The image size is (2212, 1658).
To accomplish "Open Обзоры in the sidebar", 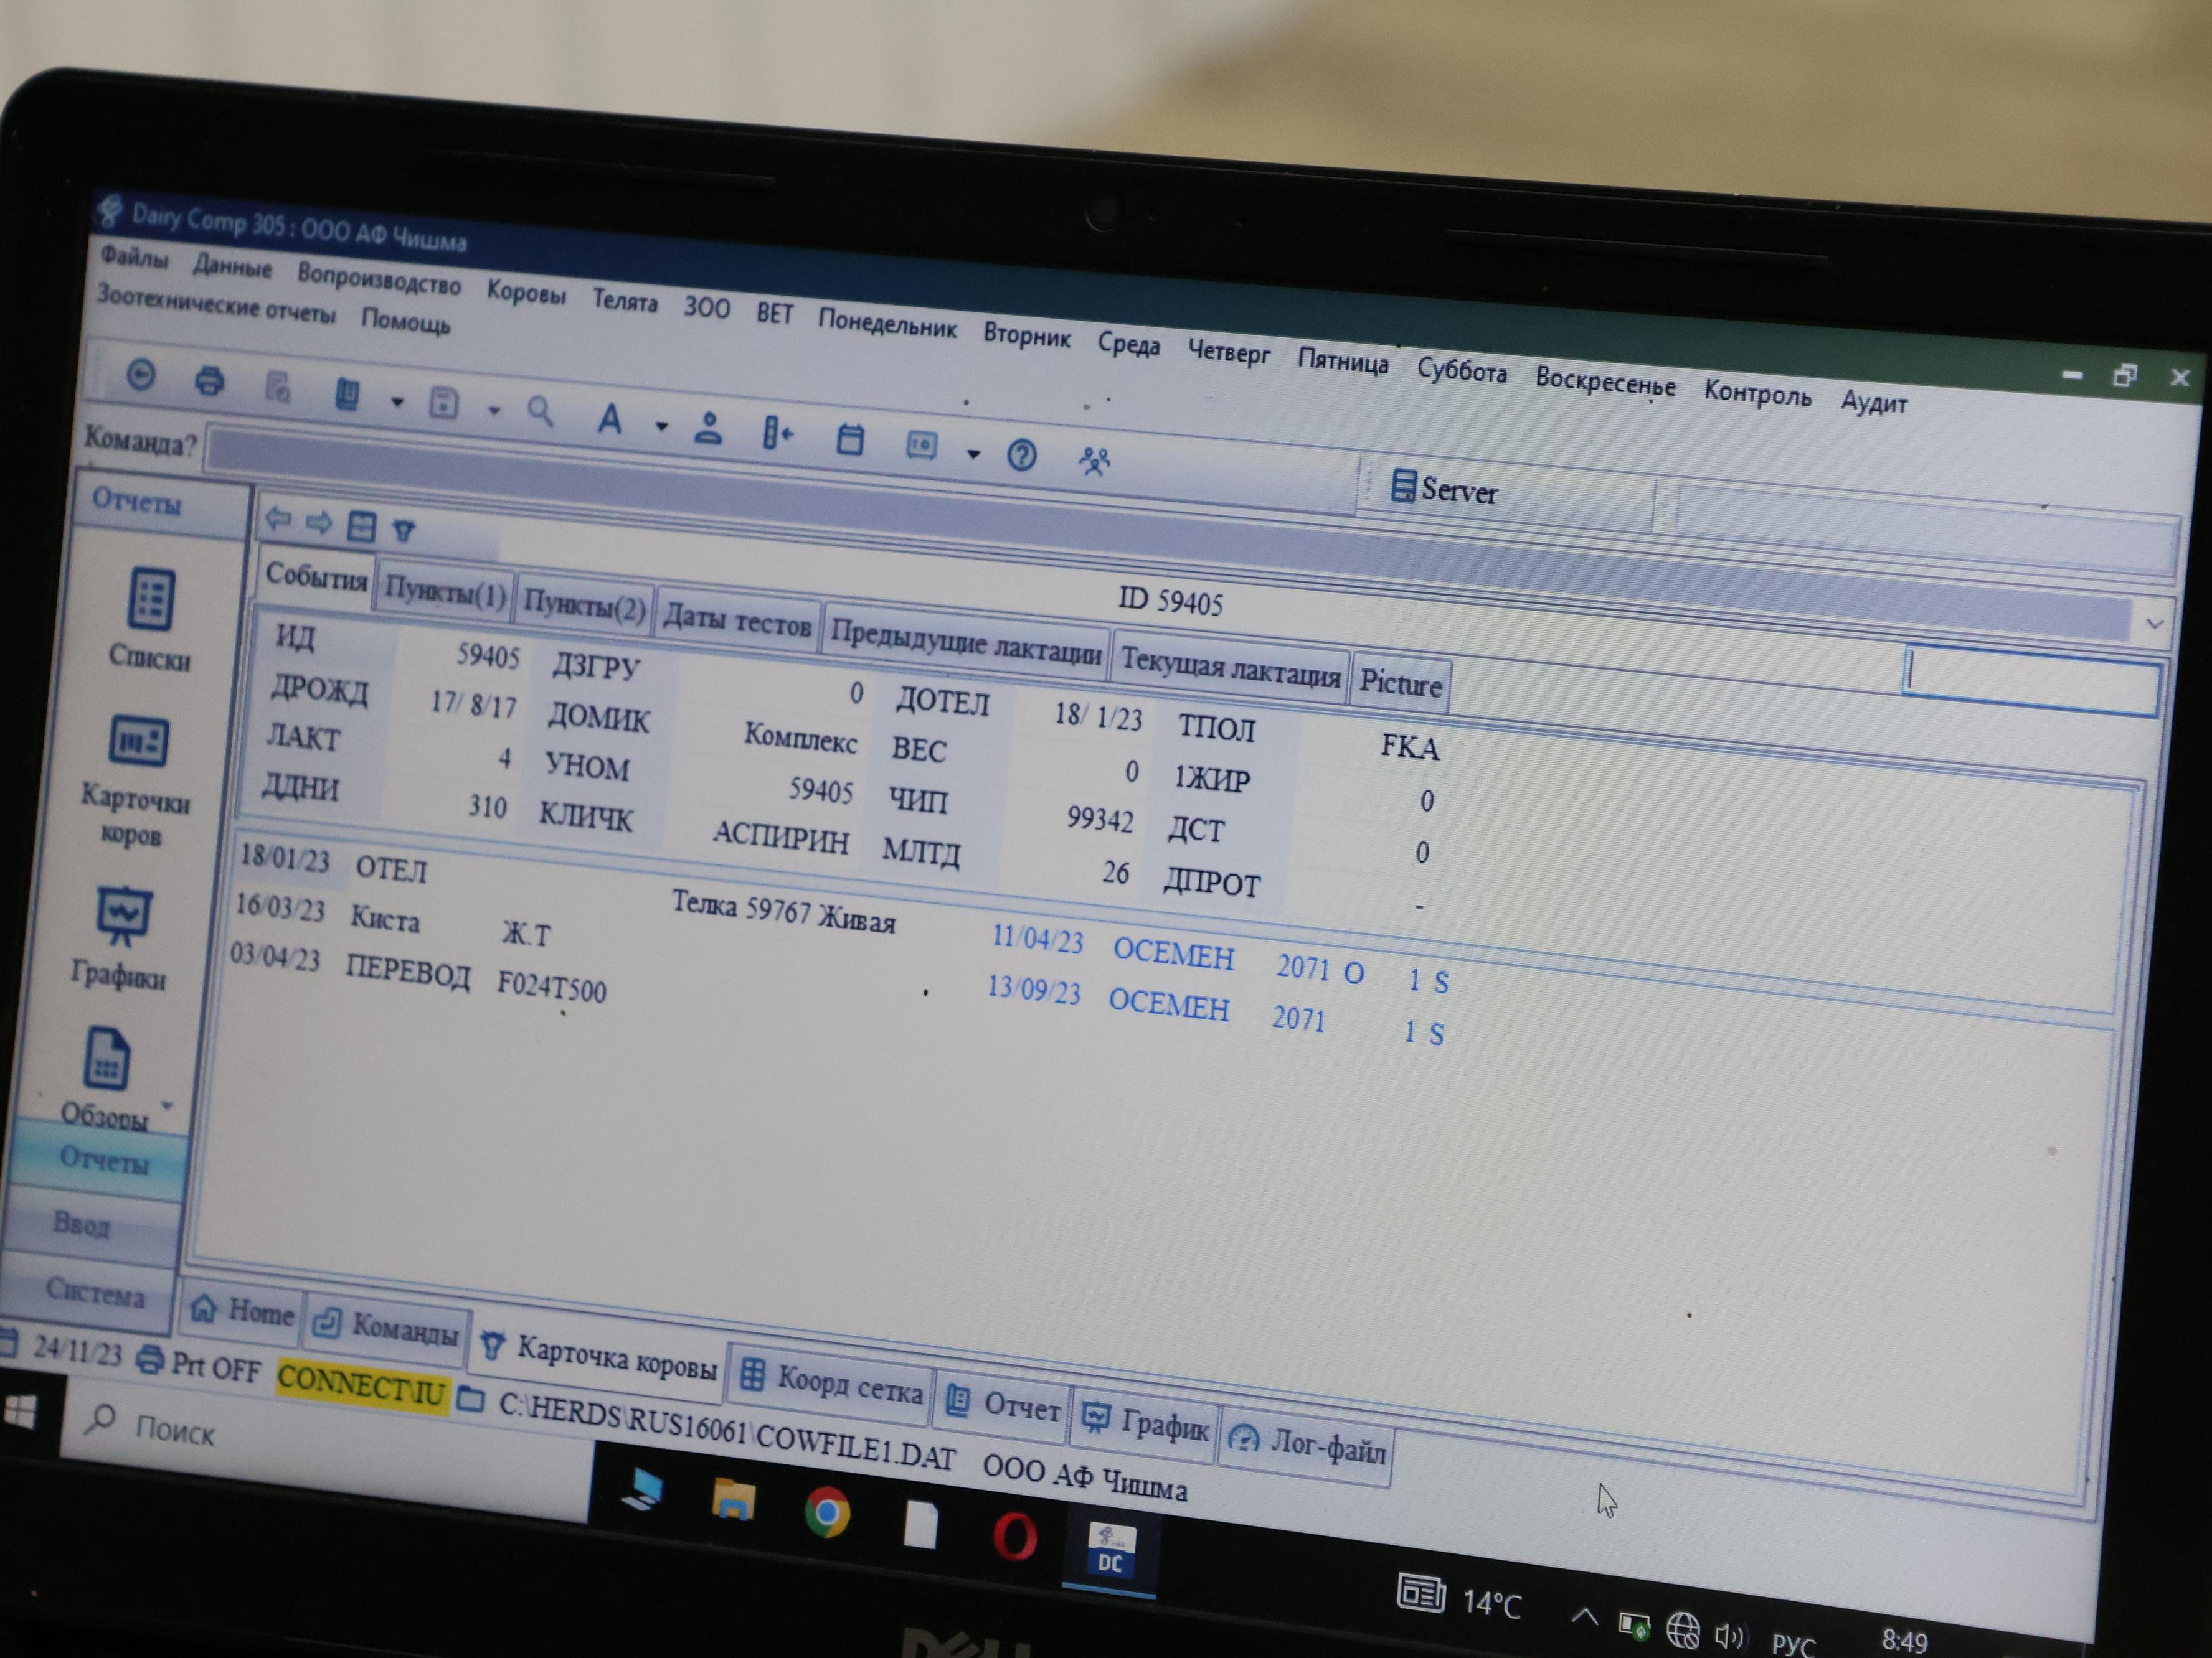I will pos(106,1079).
